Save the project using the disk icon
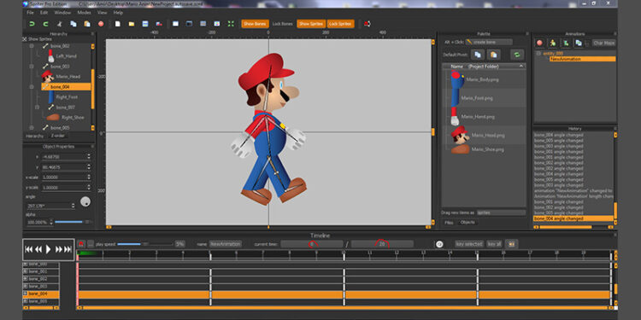 click(145, 24)
